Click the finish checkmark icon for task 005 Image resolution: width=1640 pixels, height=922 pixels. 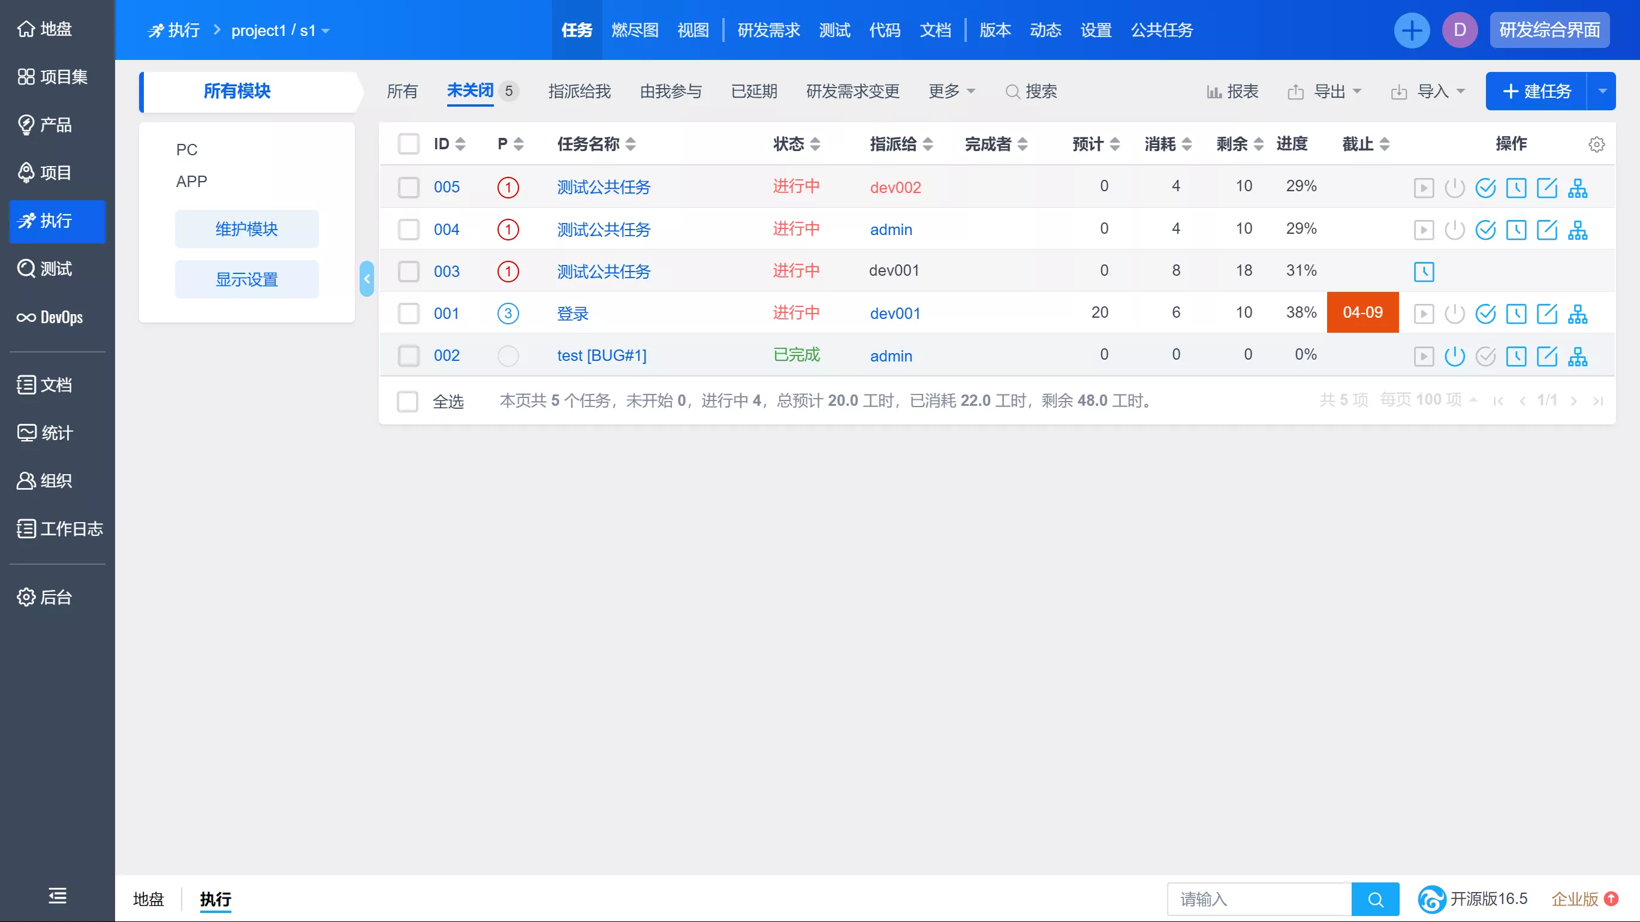coord(1485,188)
